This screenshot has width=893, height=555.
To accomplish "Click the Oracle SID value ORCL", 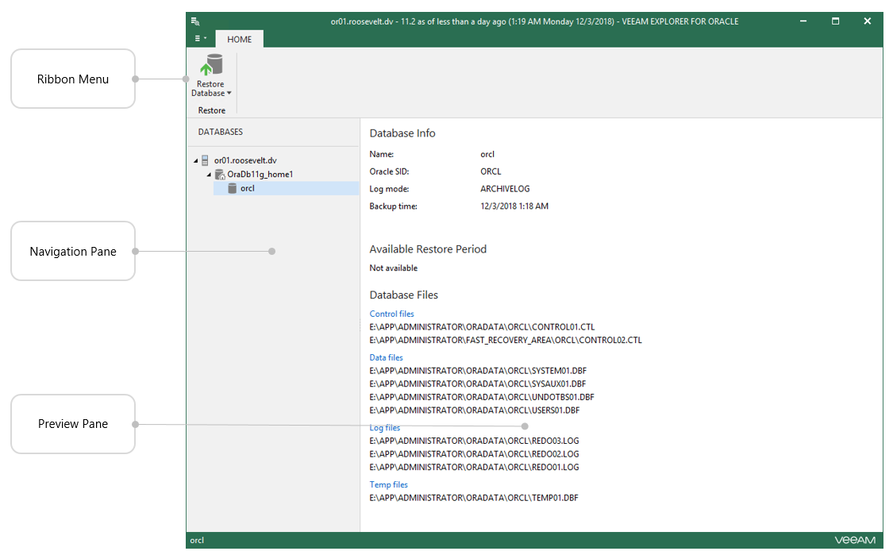I will tap(491, 172).
